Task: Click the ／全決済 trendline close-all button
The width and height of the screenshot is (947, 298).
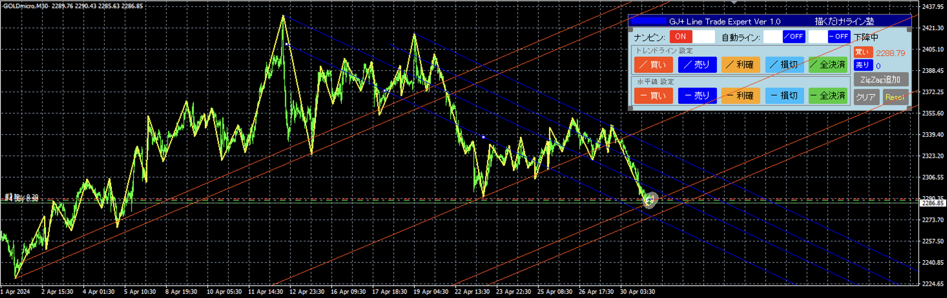Action: click(828, 65)
